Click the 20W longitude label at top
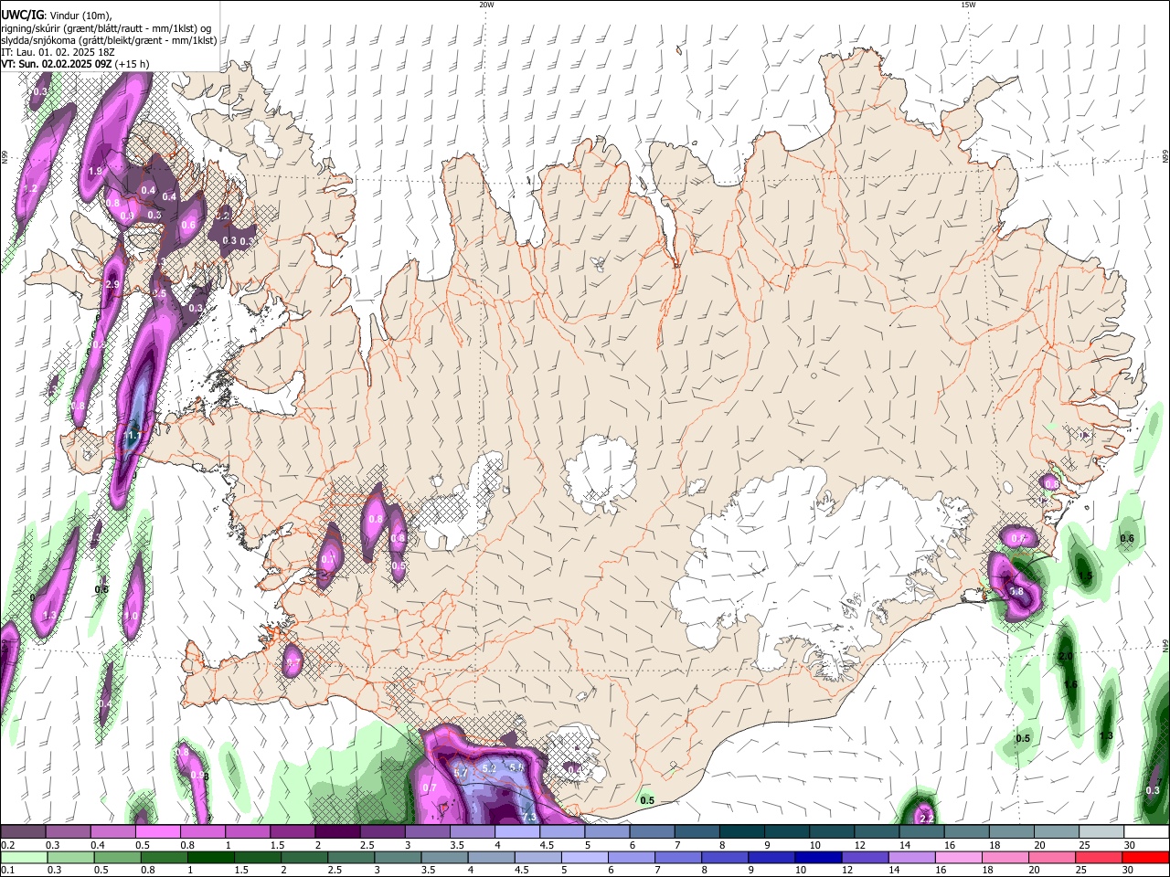This screenshot has height=877, width=1170. coord(486,5)
